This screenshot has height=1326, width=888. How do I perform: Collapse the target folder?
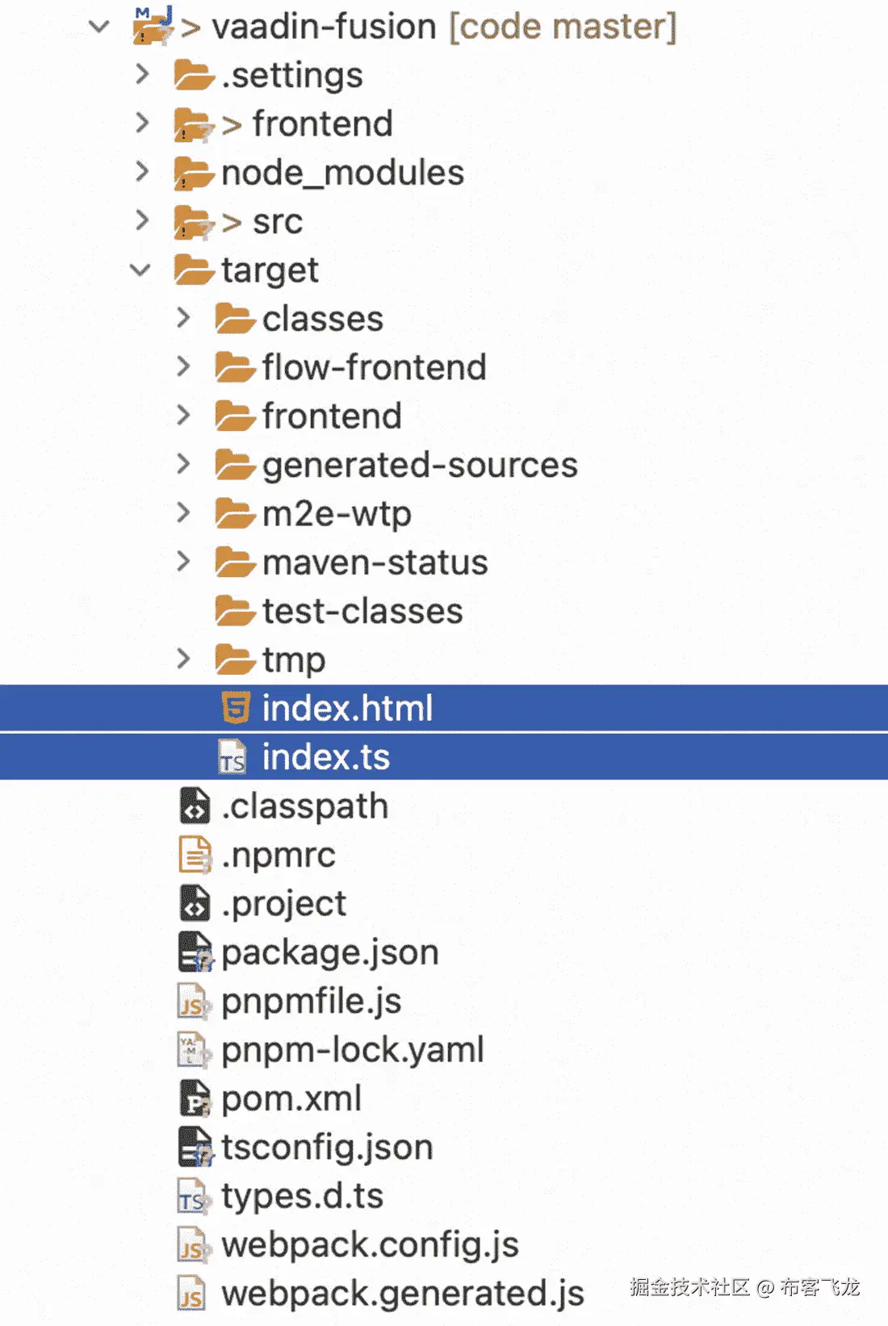coord(141,270)
